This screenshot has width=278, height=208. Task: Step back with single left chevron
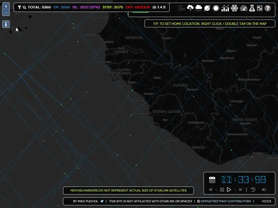point(216,190)
